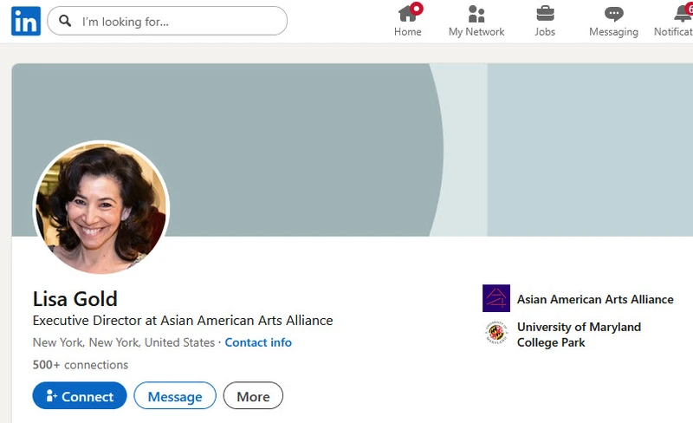Image resolution: width=693 pixels, height=423 pixels.
Task: Open the Messaging chat bubble icon
Action: [x=613, y=14]
